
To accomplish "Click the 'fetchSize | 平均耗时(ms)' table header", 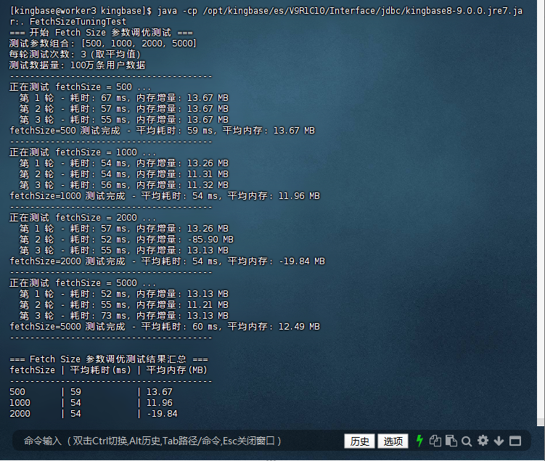I will click(108, 370).
